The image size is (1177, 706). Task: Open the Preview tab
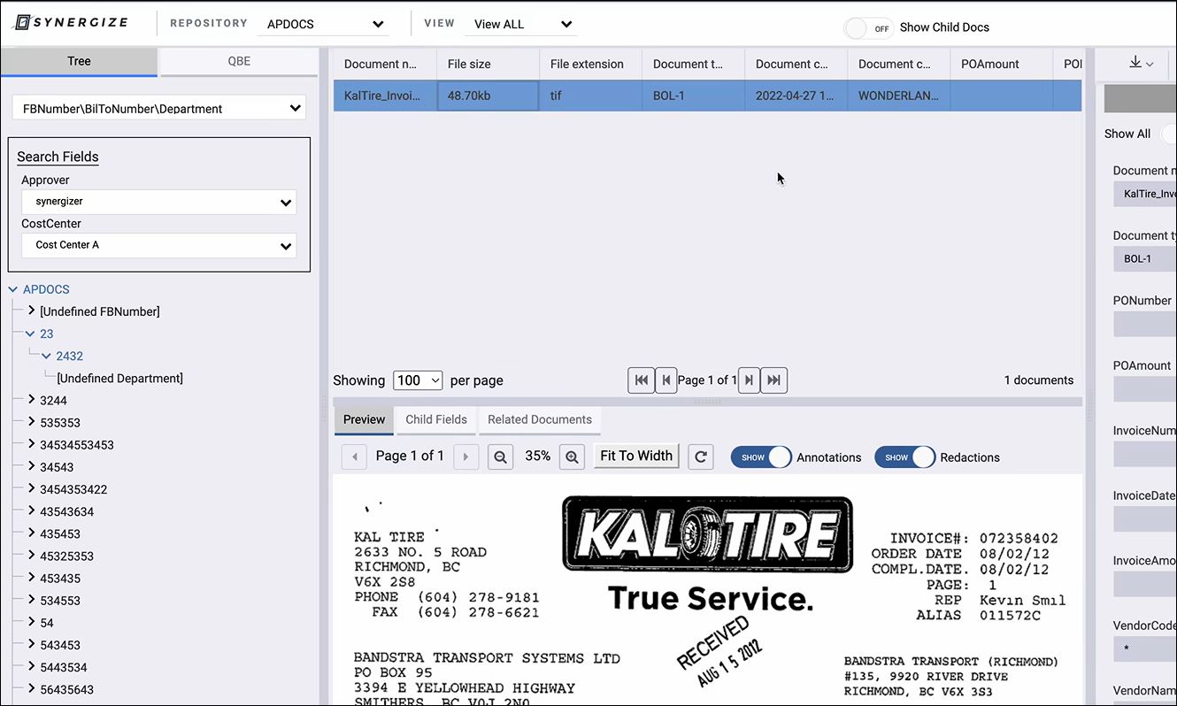364,420
